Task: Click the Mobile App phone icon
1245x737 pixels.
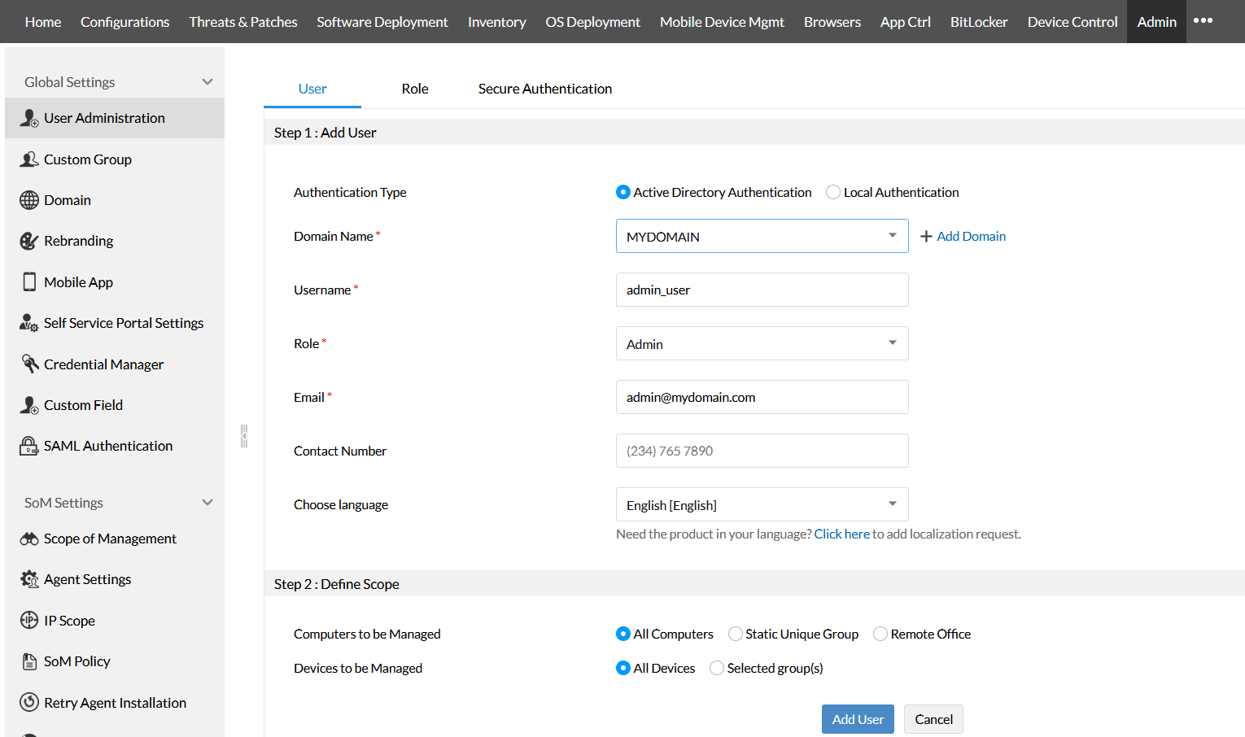Action: (29, 282)
